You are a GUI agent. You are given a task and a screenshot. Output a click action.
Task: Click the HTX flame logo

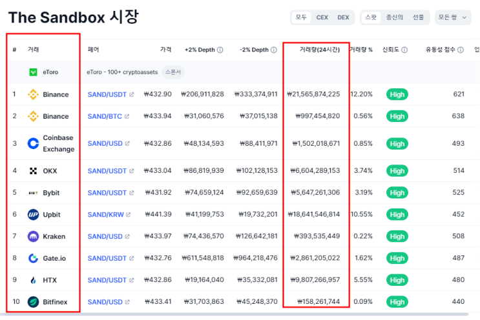pyautogui.click(x=33, y=280)
